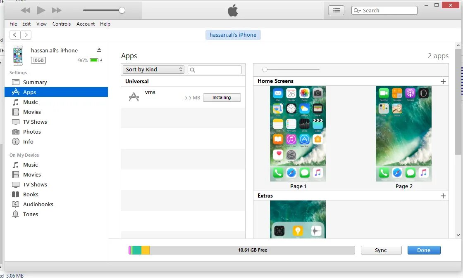Add a new Home Screens page
Viewport: 463px width, 278px height.
coord(443,81)
